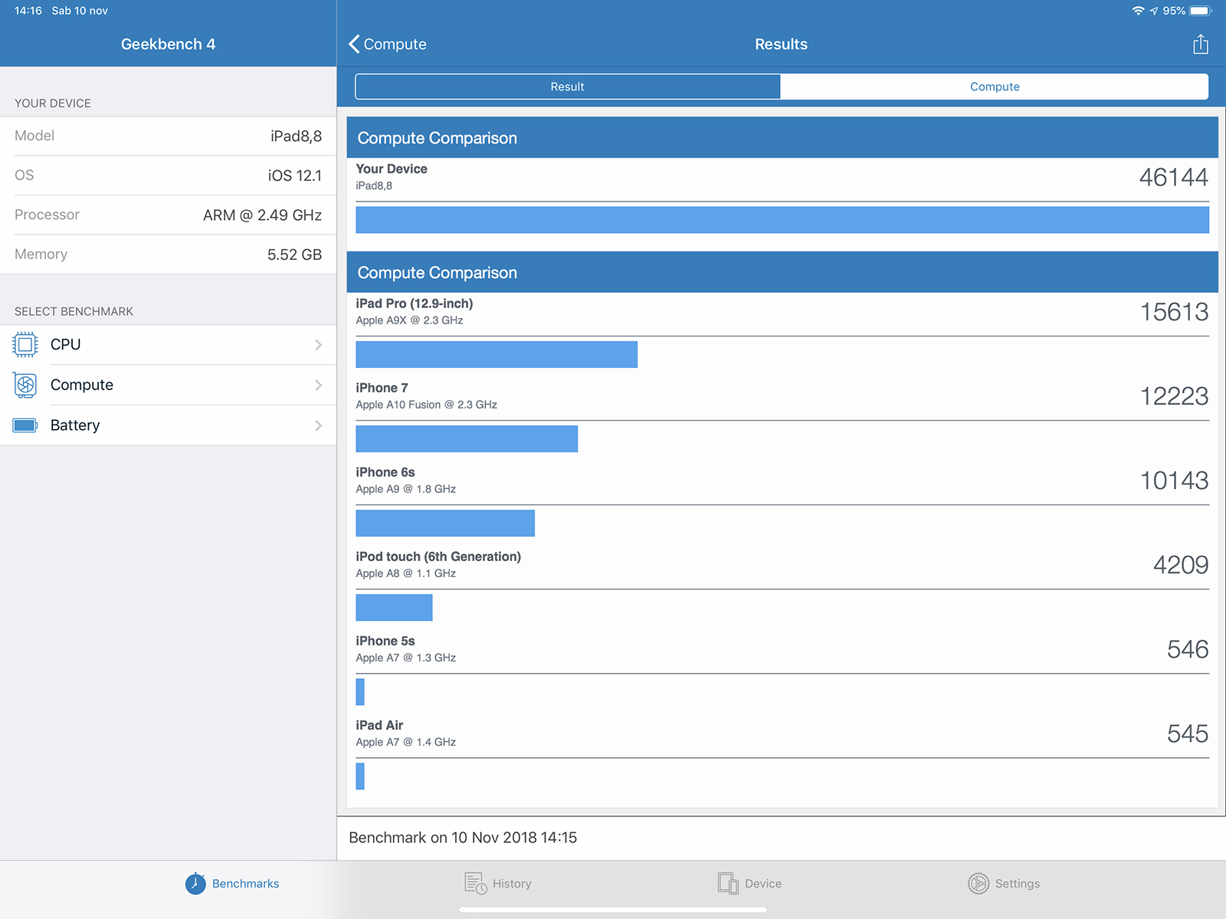Tap the location arrow status icon
The image size is (1226, 919).
tap(1154, 11)
